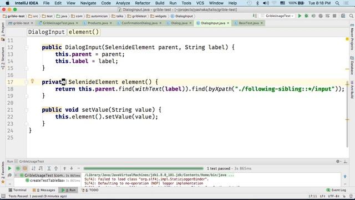Click cursor position 17:11 in status bar

[x=312, y=196]
